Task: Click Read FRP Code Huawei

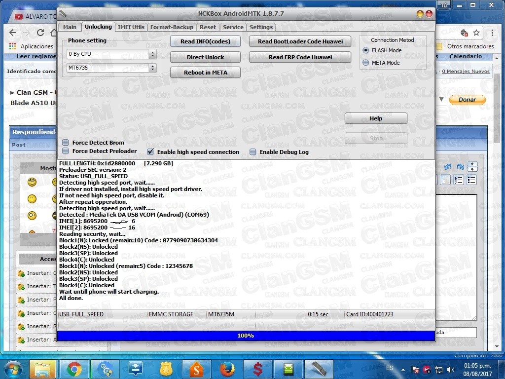Action: coord(300,57)
